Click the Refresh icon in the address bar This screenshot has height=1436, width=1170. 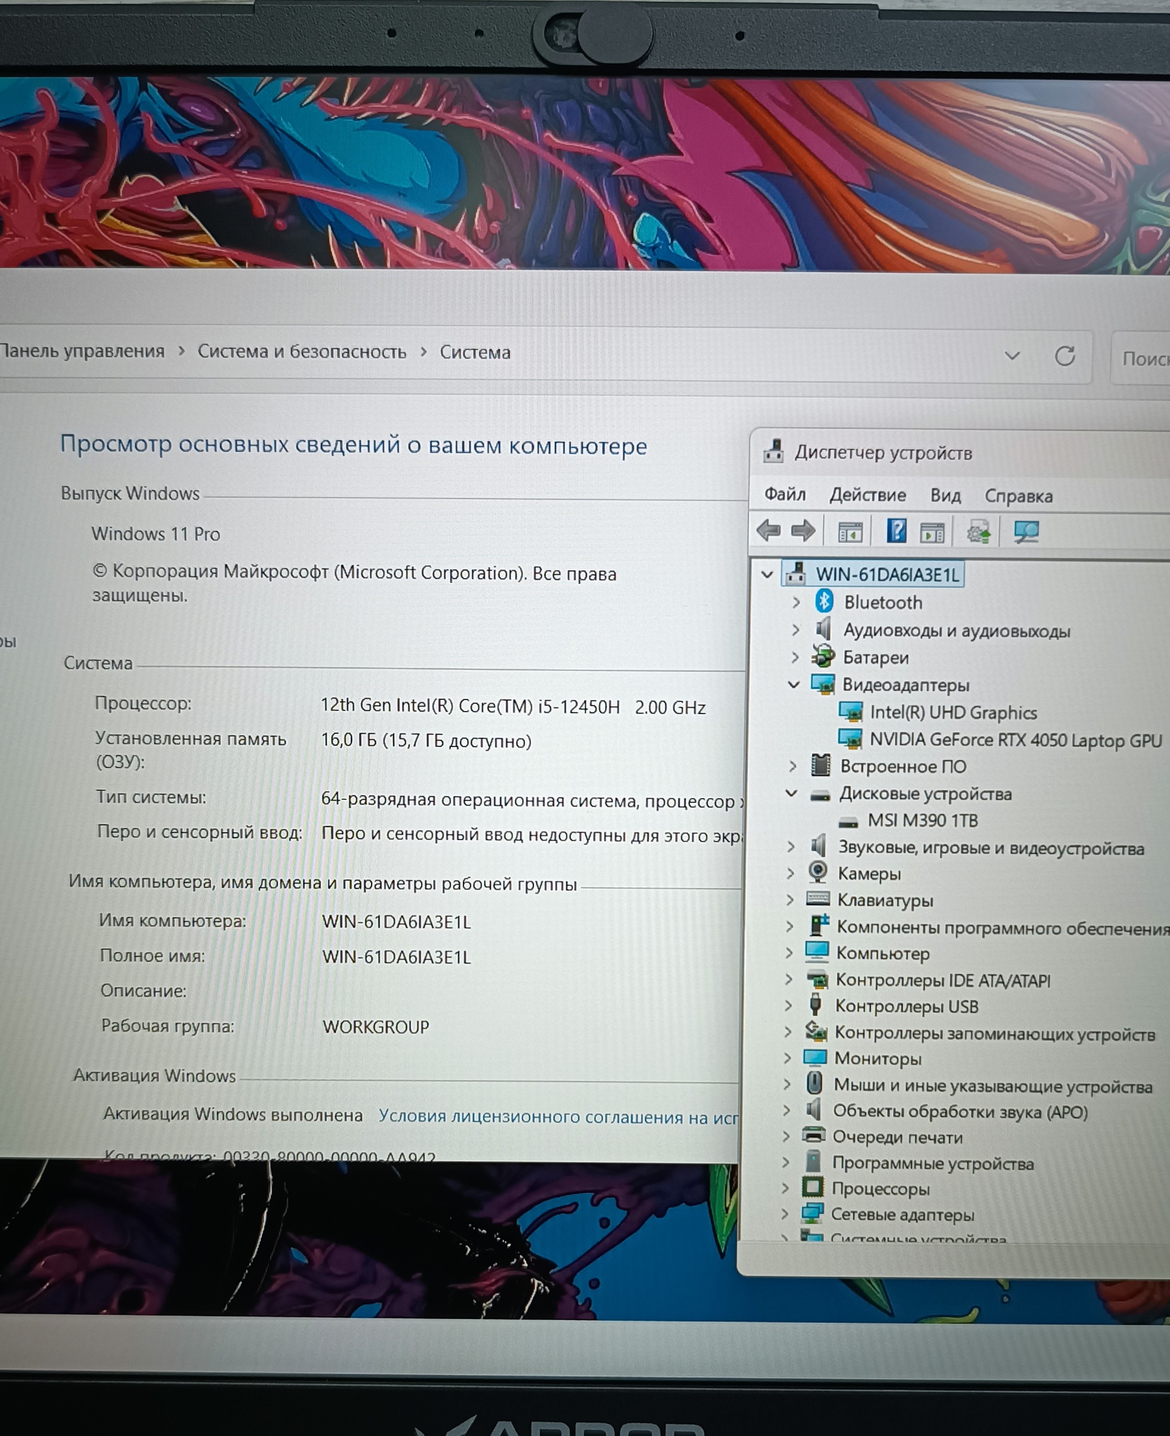1065,356
